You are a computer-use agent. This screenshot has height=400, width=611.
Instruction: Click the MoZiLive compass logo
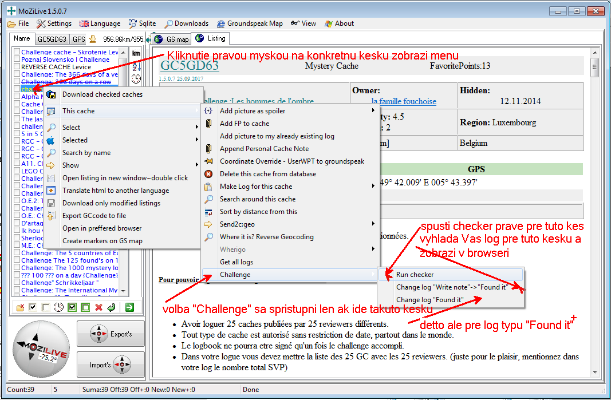(41, 350)
